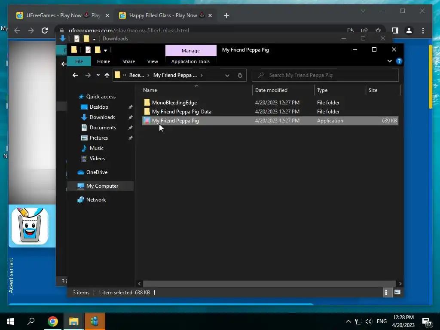The image size is (440, 330).
Task: Toggle Chrome side panel icon
Action: click(395, 31)
